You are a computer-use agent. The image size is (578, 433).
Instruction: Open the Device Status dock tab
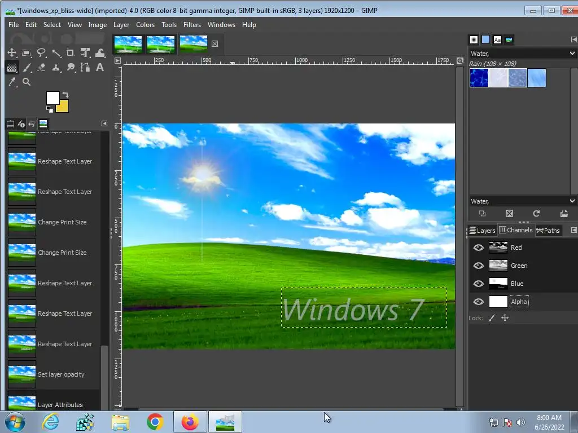click(21, 123)
